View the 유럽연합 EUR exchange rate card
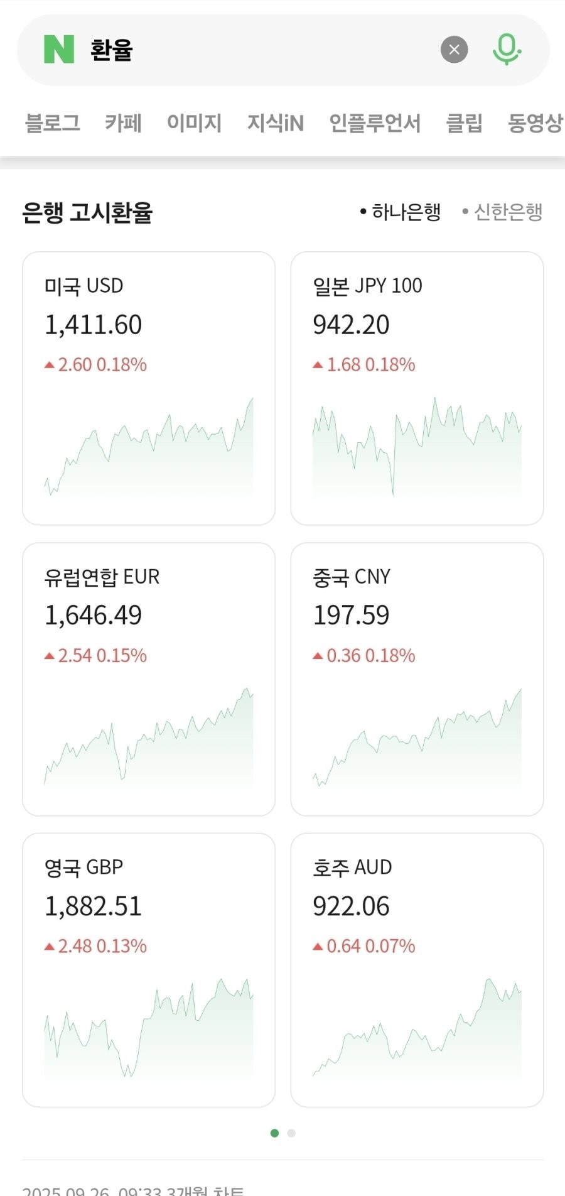 (x=149, y=679)
